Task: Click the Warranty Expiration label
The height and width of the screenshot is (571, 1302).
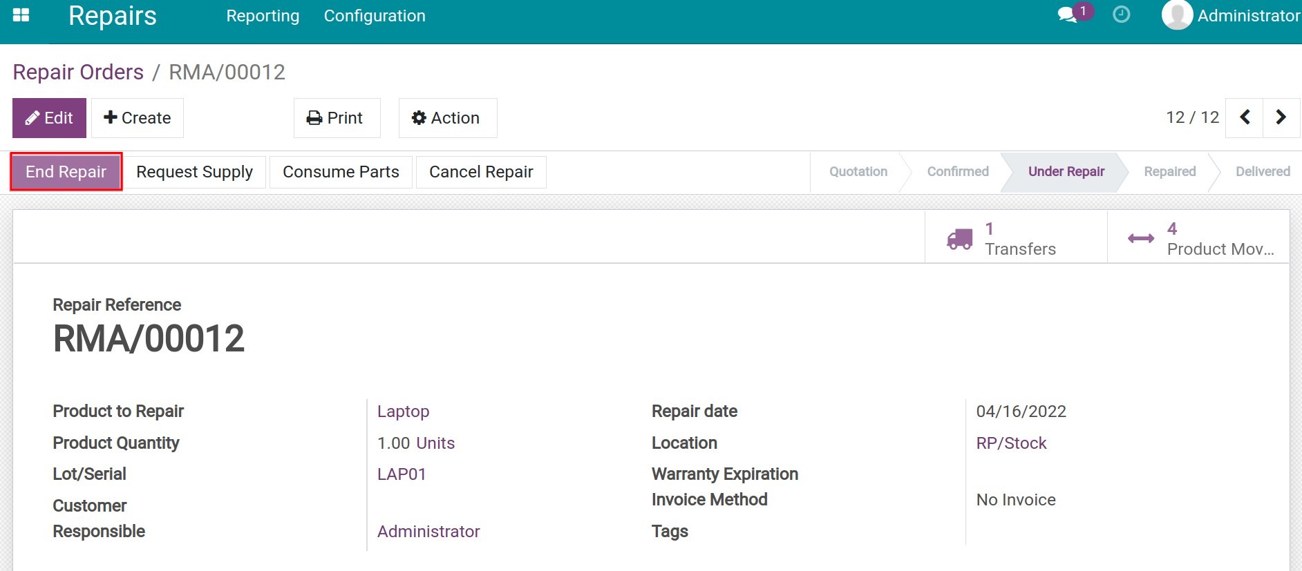Action: [724, 474]
